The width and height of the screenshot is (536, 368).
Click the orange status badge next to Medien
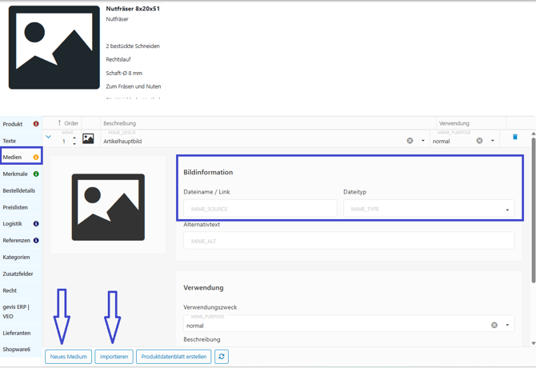pyautogui.click(x=35, y=157)
